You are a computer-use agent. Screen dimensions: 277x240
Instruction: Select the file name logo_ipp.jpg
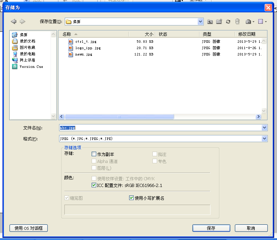88,48
